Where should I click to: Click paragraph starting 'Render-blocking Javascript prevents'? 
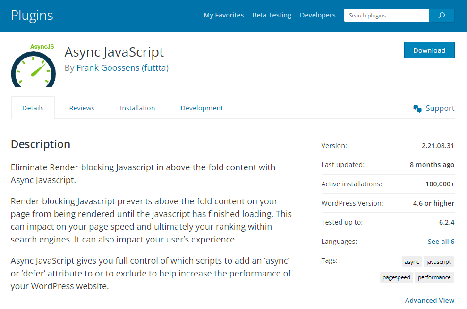[x=151, y=220]
